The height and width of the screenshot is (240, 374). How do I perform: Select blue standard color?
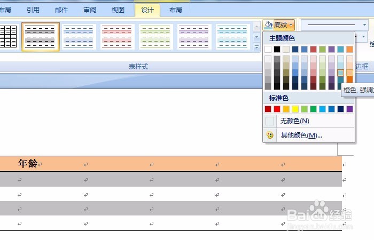[331, 109]
